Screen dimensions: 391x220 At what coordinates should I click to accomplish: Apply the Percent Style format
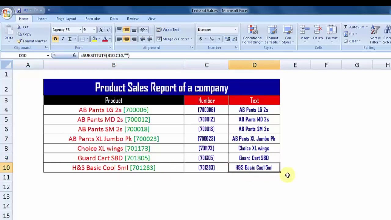[212, 39]
